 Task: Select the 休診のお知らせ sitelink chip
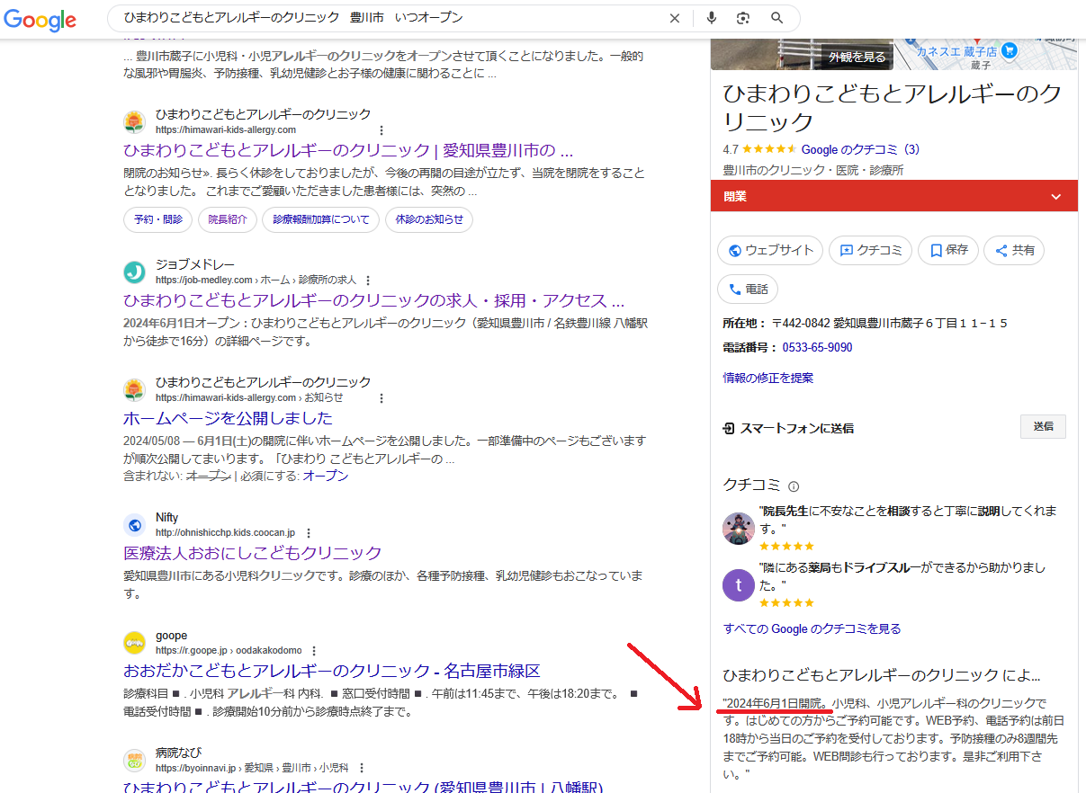tap(430, 219)
